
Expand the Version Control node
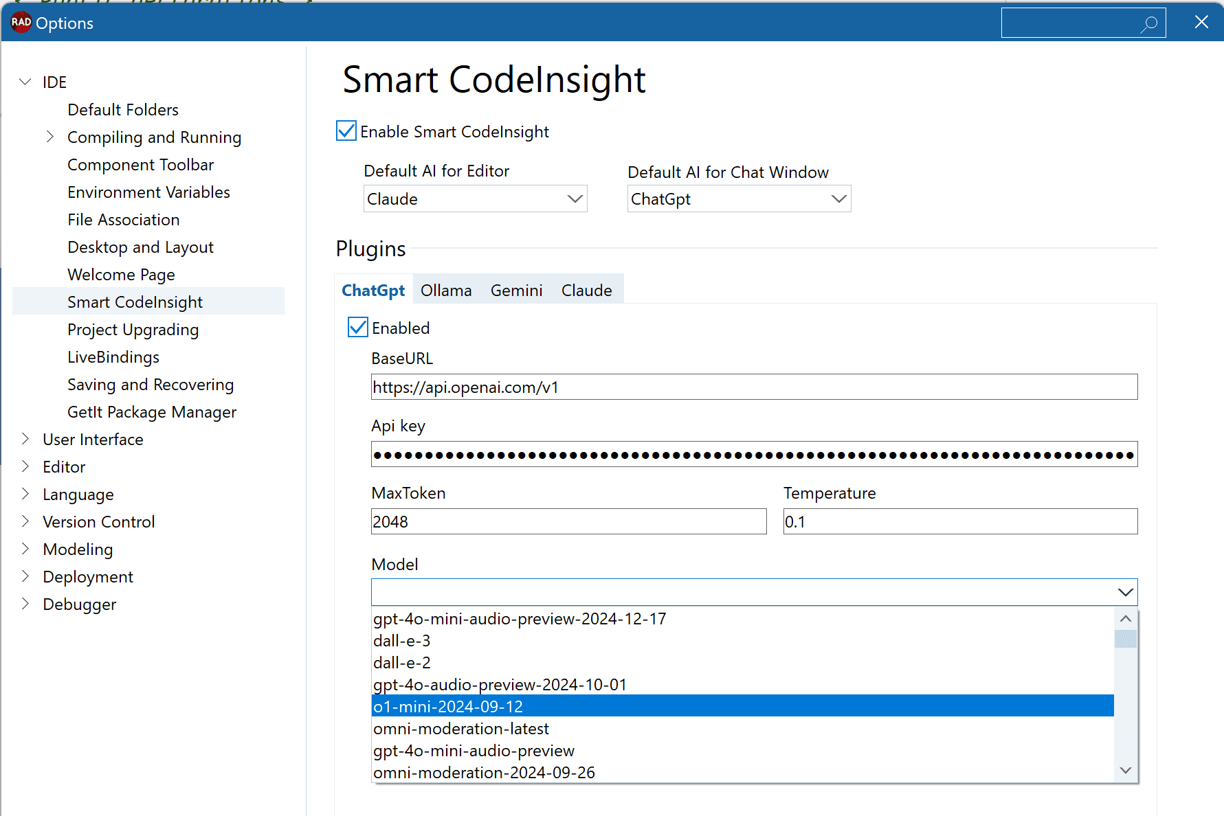click(x=25, y=521)
